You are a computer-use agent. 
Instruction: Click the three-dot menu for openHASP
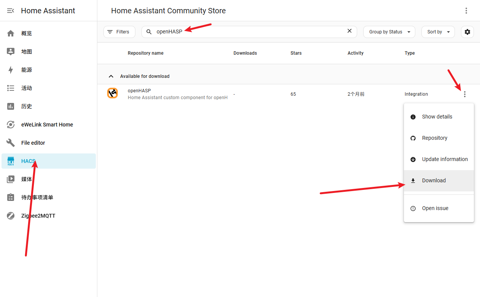tap(465, 94)
